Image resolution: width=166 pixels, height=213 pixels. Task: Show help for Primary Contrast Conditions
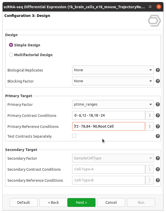[x=158, y=115]
